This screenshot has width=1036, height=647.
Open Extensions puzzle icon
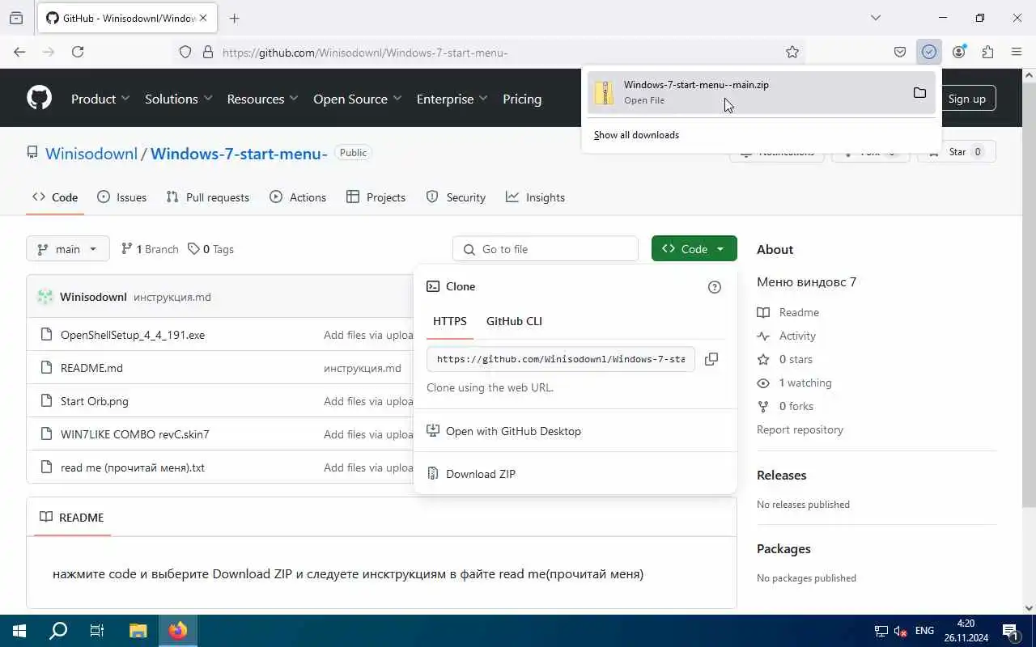pos(987,52)
